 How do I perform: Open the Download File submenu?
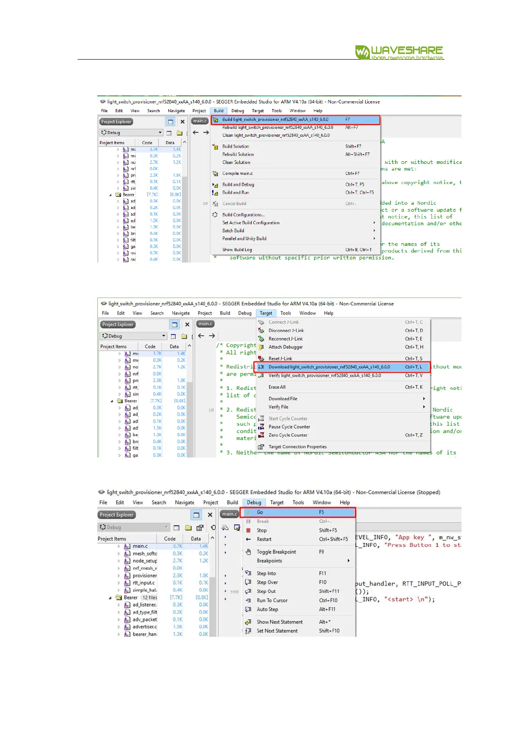(343, 399)
